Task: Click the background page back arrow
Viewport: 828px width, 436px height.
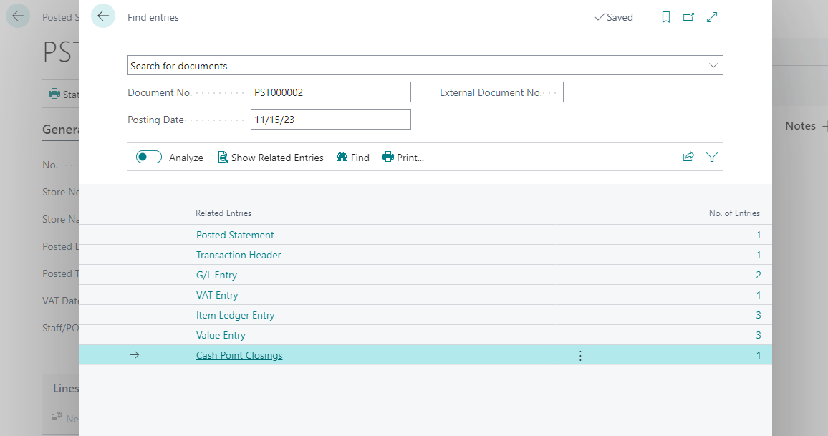Action: coord(18,16)
